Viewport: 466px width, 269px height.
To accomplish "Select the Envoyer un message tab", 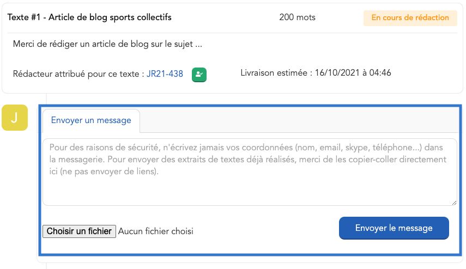I will click(91, 120).
